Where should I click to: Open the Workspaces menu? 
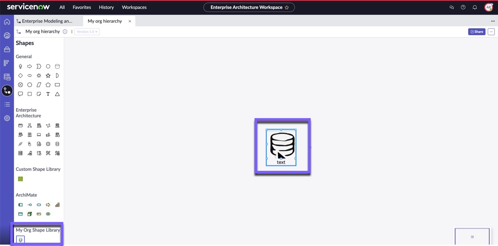pos(134,7)
